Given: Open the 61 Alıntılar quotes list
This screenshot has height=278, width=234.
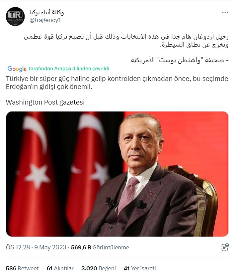Looking at the screenshot, I should (60, 268).
